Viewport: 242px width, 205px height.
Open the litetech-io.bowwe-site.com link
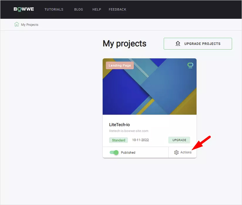coord(129,131)
